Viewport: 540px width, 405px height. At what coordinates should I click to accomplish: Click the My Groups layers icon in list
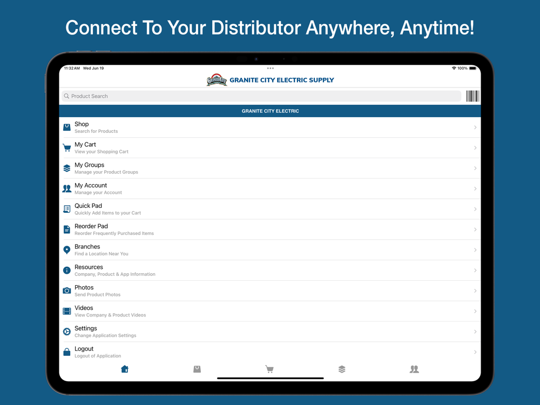click(x=67, y=168)
